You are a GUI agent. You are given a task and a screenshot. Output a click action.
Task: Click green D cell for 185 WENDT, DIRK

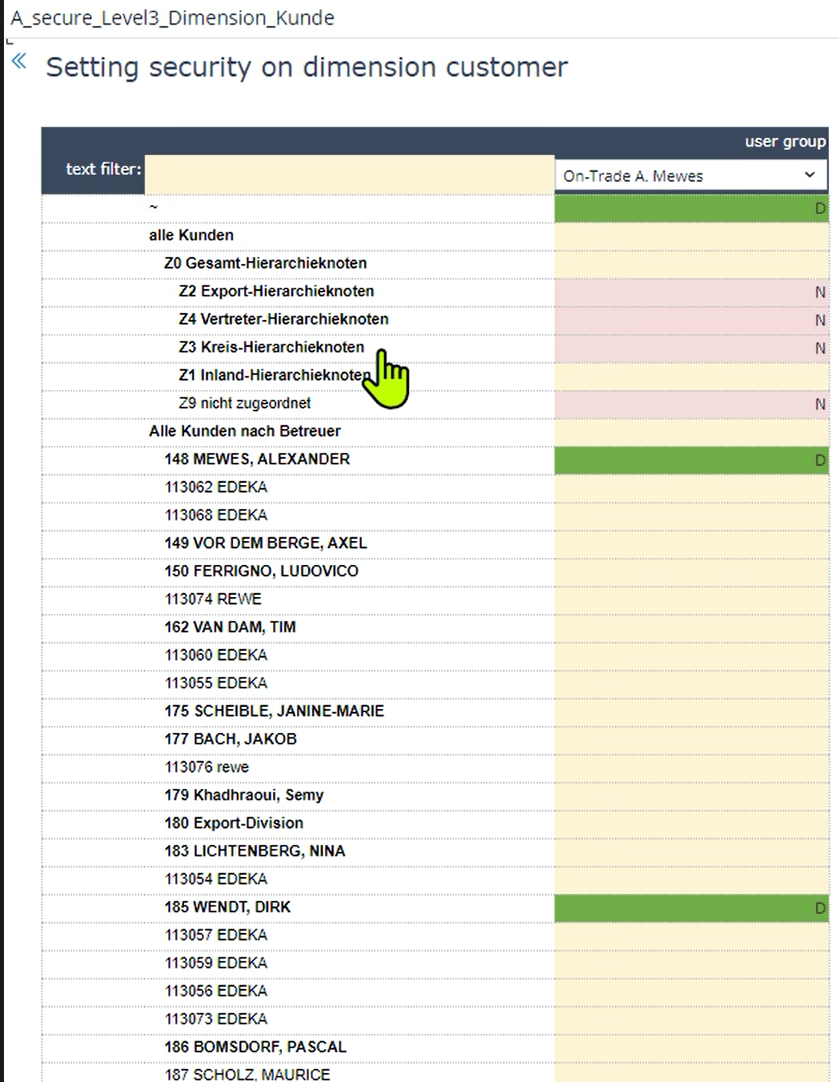coord(691,908)
